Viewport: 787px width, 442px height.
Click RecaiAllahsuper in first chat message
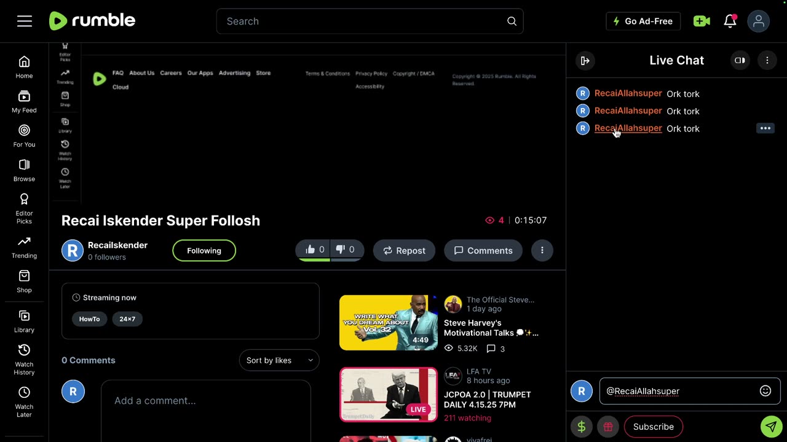628,93
